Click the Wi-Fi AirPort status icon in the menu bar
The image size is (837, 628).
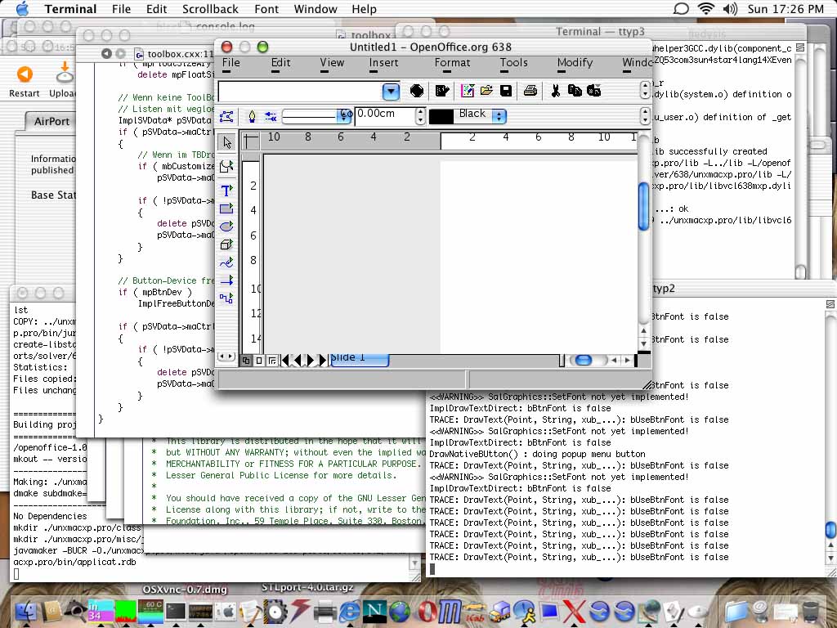coord(705,8)
